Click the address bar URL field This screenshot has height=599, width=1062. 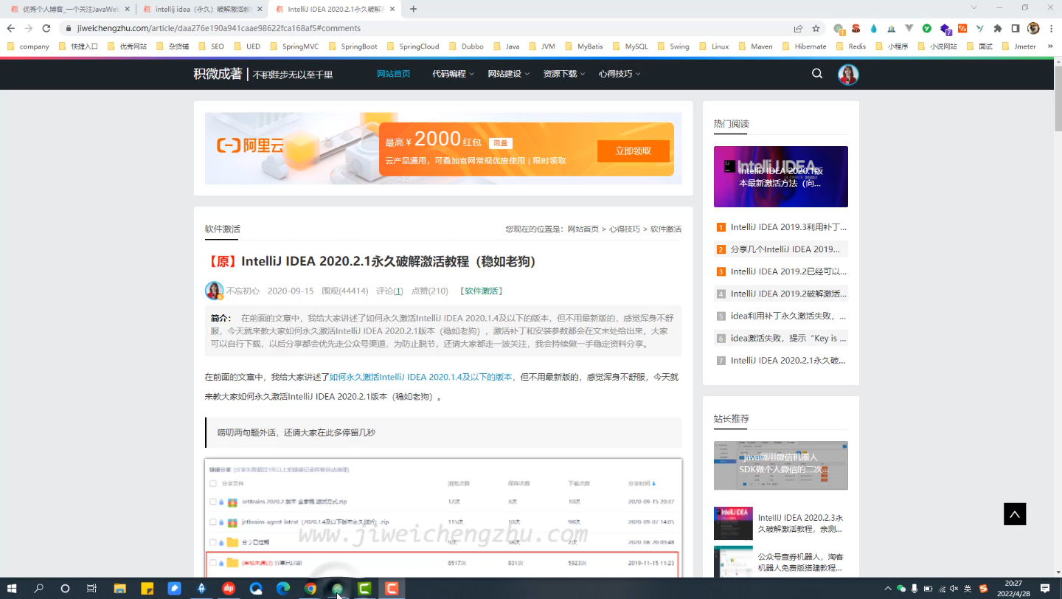(x=428, y=28)
